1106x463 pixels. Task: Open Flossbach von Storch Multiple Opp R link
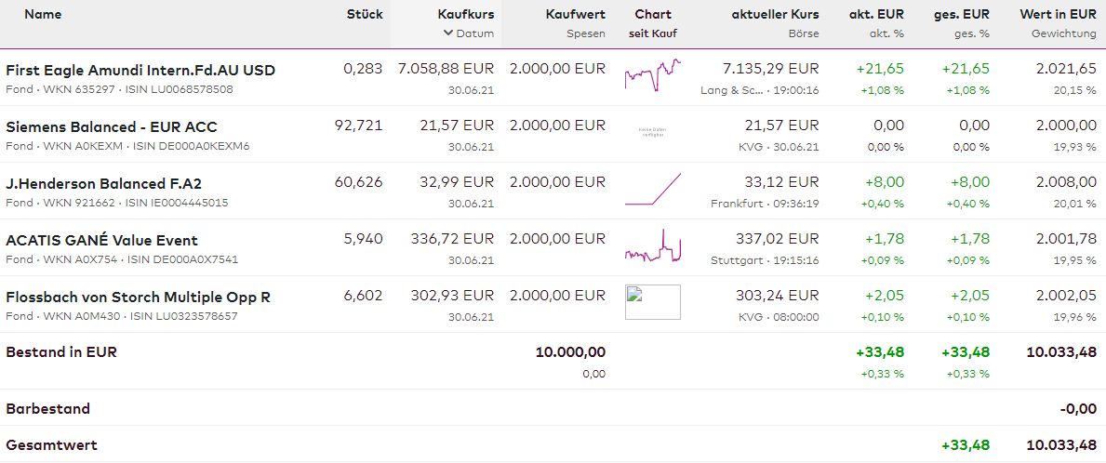(x=138, y=297)
